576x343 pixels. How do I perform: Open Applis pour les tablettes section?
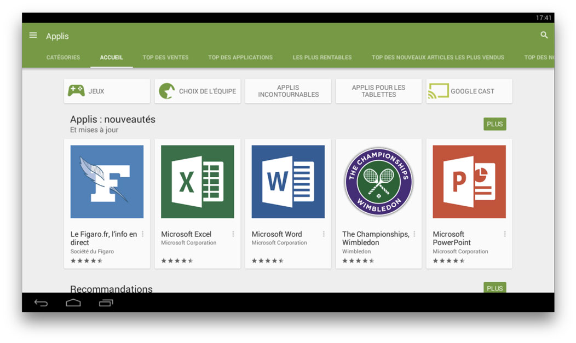tap(379, 91)
